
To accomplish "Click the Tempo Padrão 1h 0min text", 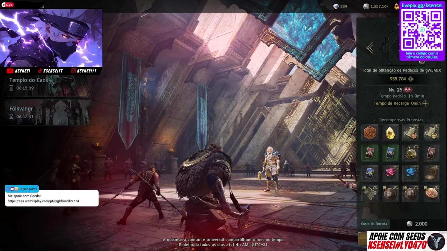I will point(401,96).
